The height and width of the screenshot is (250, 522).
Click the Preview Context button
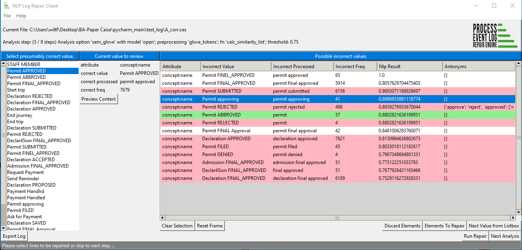point(99,99)
